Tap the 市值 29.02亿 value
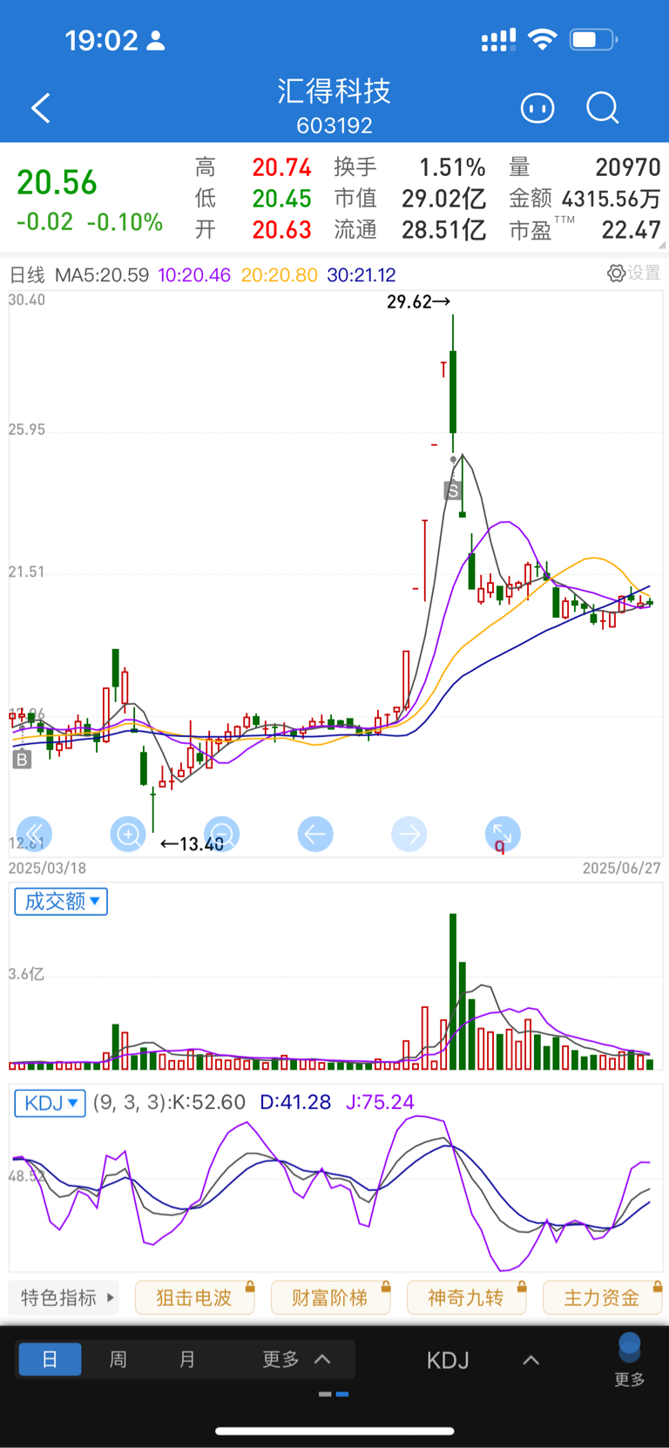 443,199
